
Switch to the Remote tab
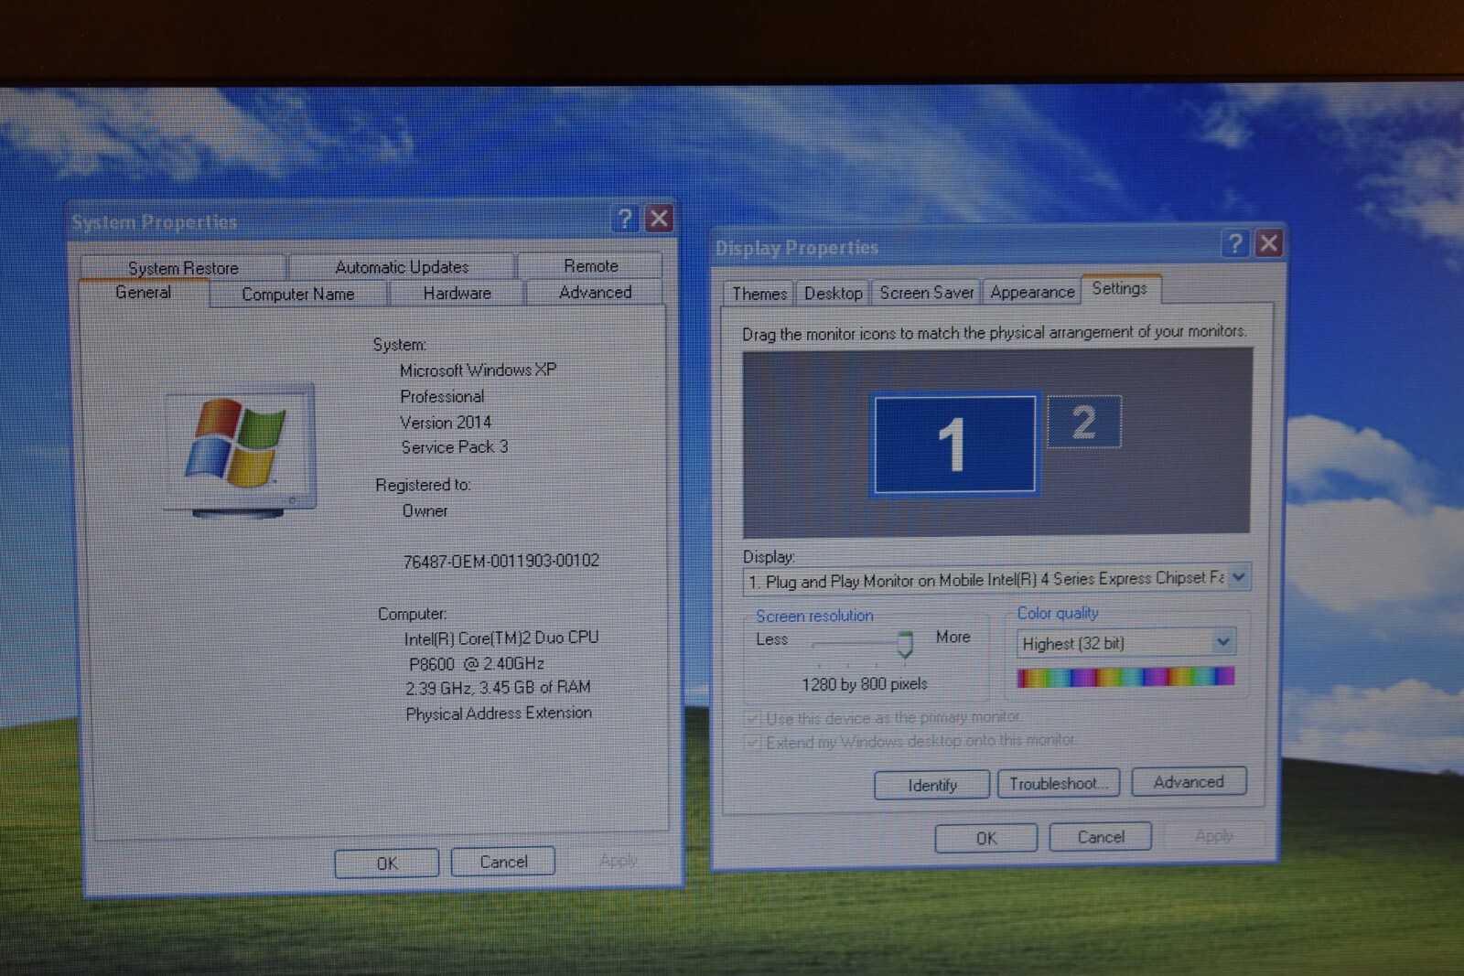pos(590,265)
